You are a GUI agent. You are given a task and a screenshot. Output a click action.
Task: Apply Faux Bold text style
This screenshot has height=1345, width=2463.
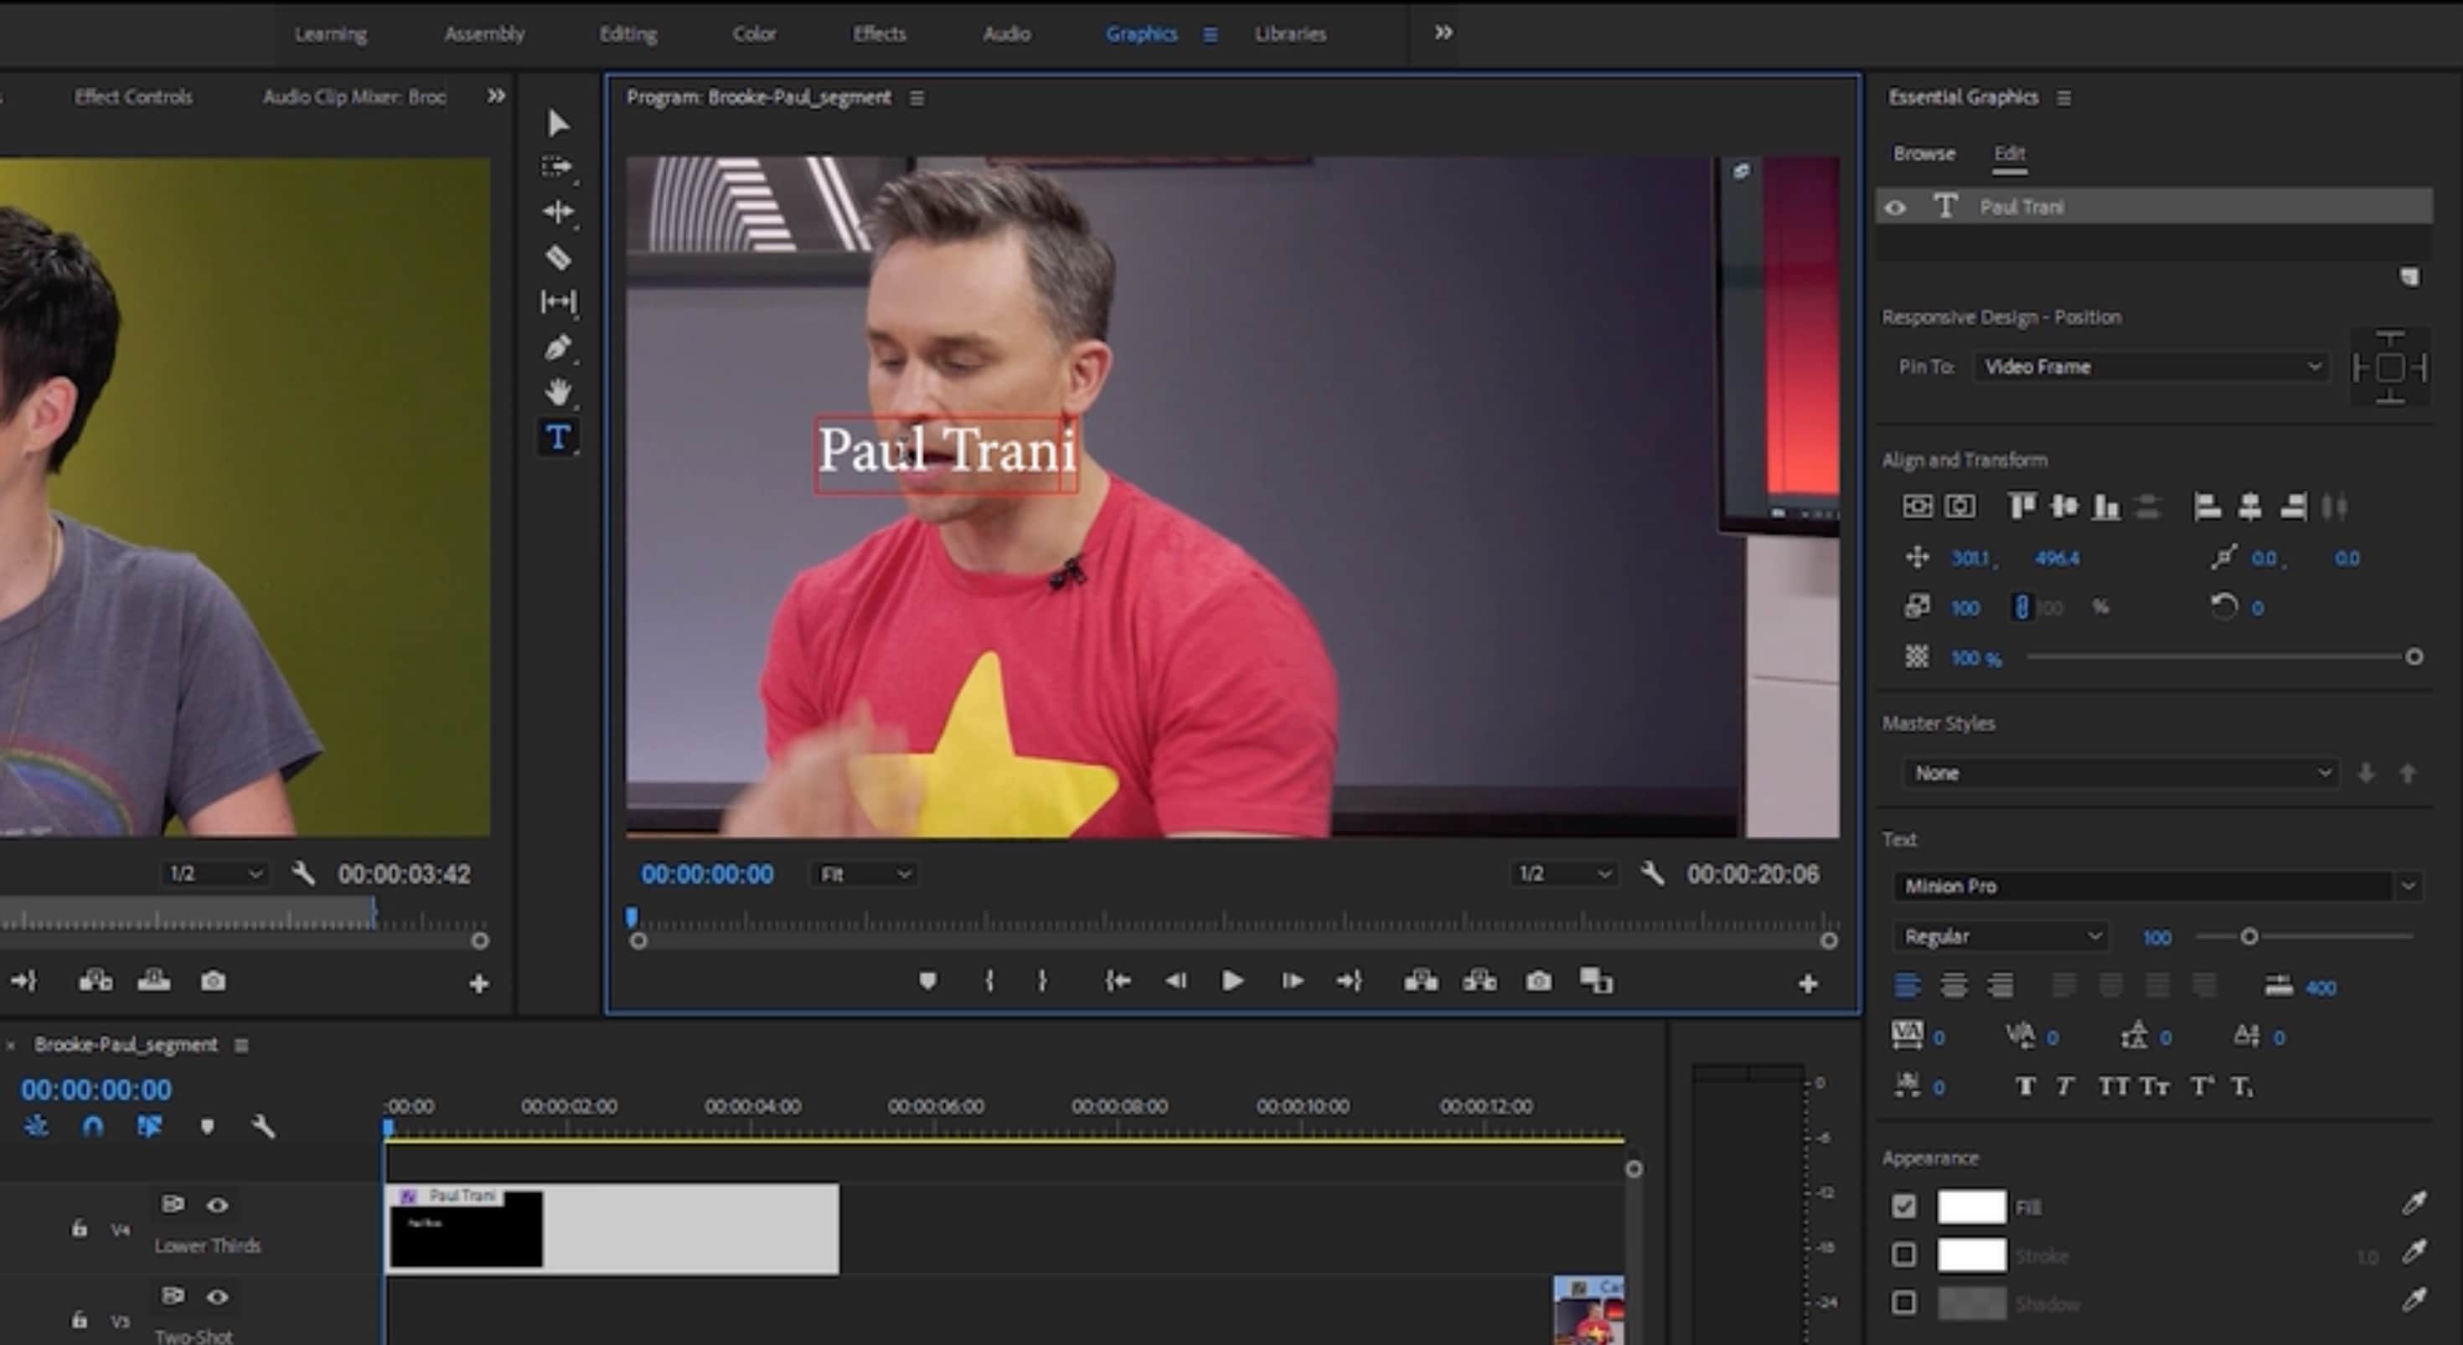pos(2024,1086)
